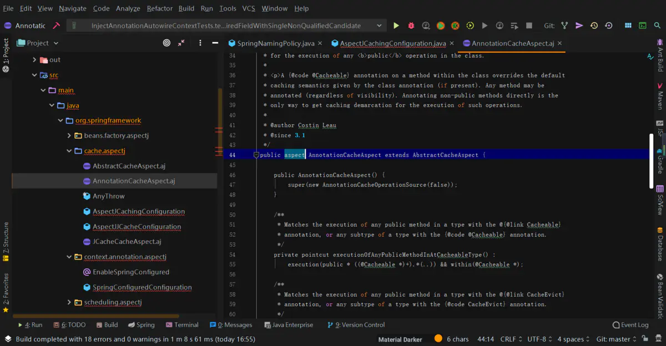Open search everywhere magnifier icon
The image size is (666, 346).
pyautogui.click(x=657, y=26)
